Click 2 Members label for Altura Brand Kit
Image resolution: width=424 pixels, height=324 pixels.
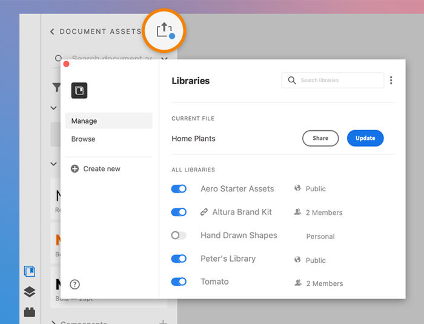[324, 213]
